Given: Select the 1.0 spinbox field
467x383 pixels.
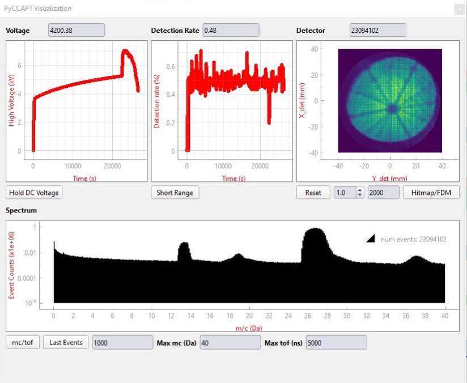Looking at the screenshot, I should click(345, 193).
